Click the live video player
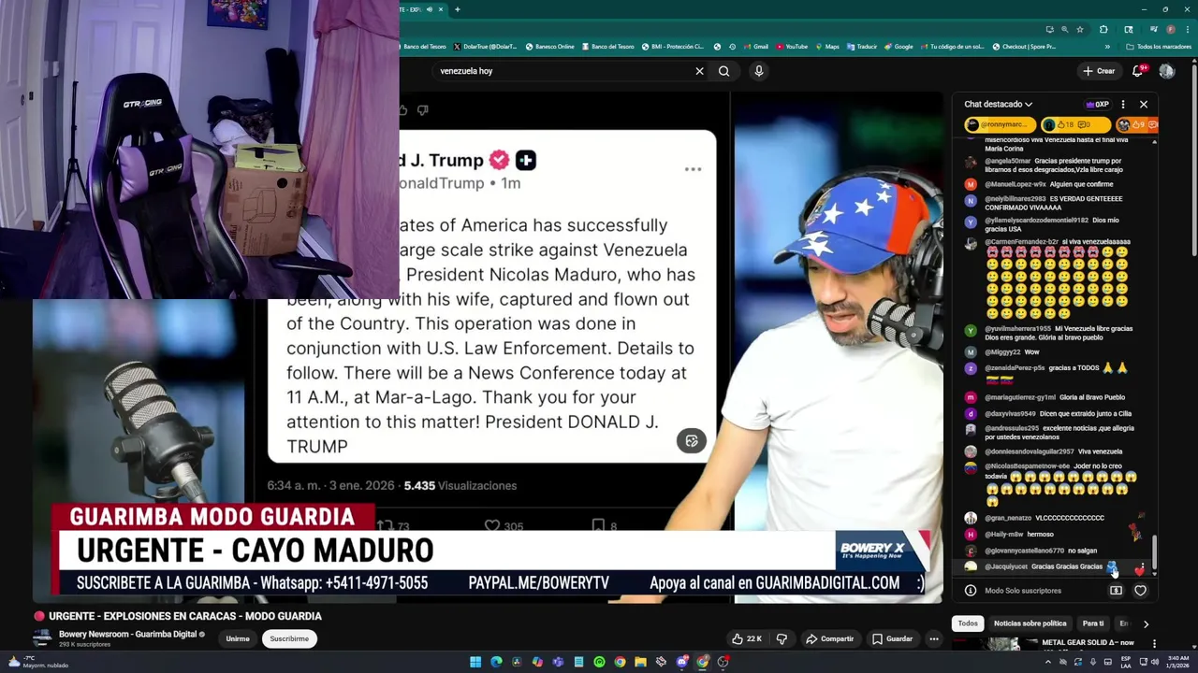This screenshot has height=673, width=1198. (x=488, y=346)
